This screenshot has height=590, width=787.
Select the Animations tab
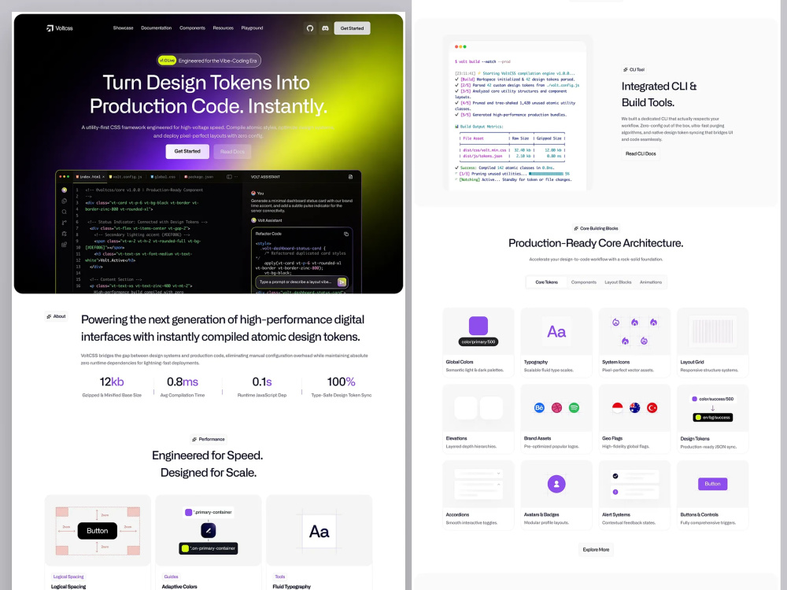tap(651, 282)
